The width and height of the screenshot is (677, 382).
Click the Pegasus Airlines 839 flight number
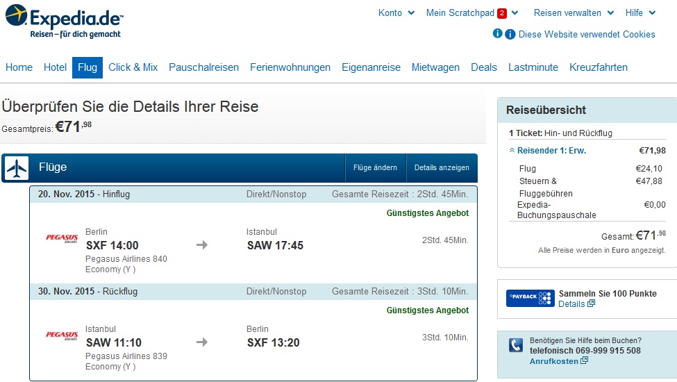126,356
